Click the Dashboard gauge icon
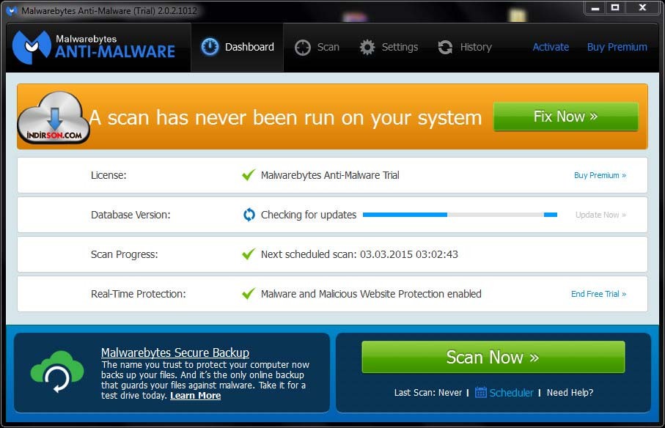The height and width of the screenshot is (428, 665). point(210,47)
